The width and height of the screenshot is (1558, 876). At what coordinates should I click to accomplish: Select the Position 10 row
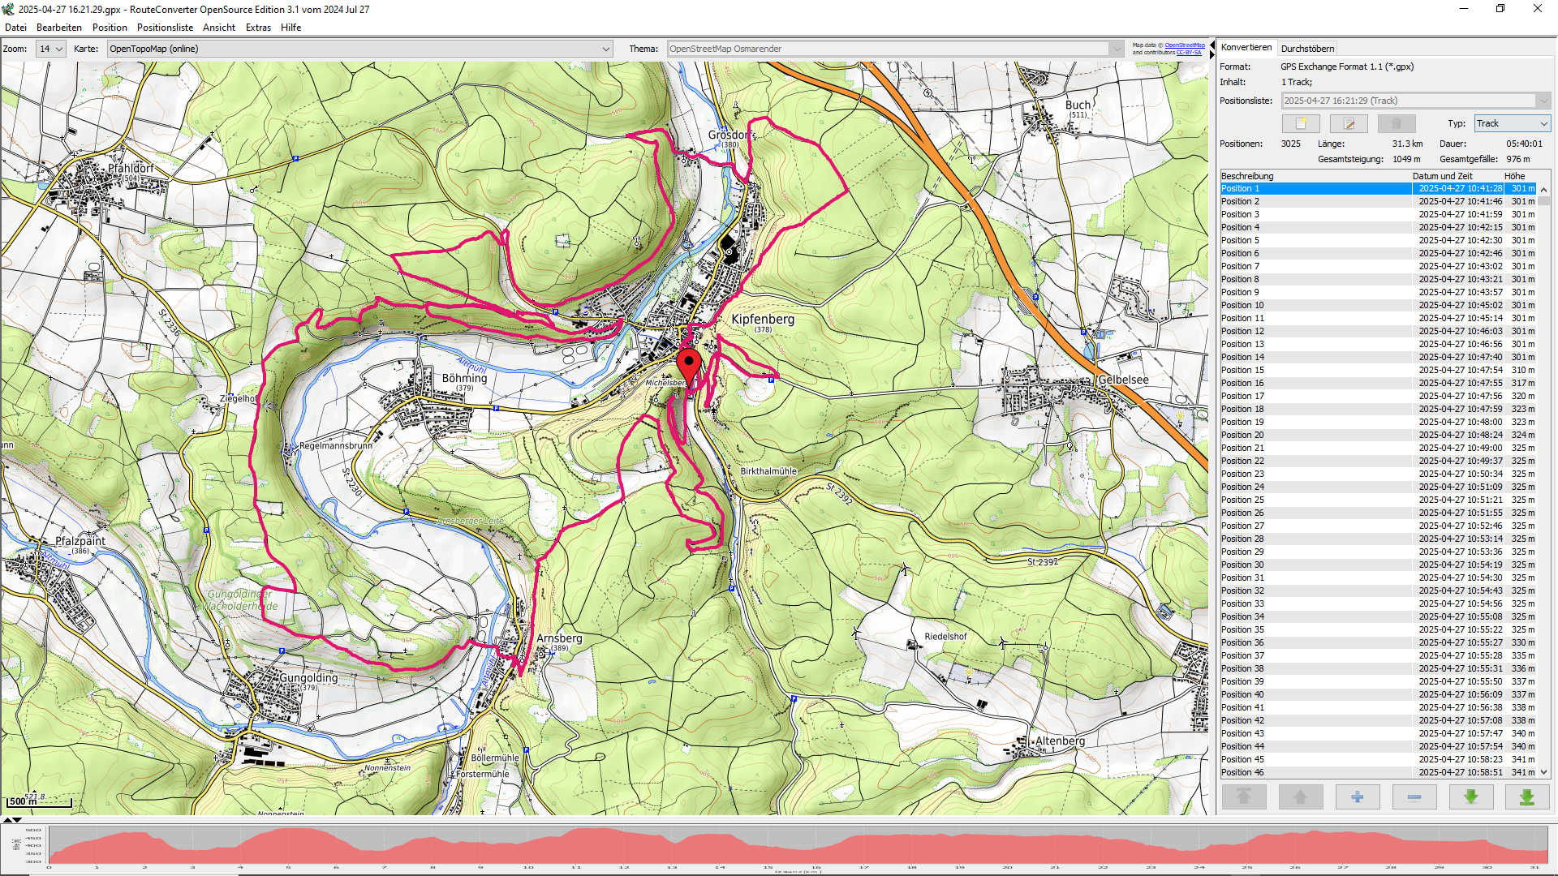pyautogui.click(x=1379, y=305)
